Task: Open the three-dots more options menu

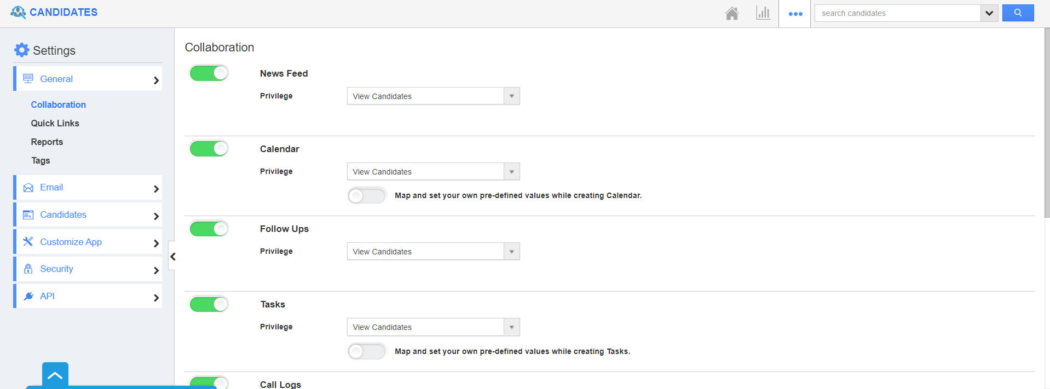Action: [795, 14]
